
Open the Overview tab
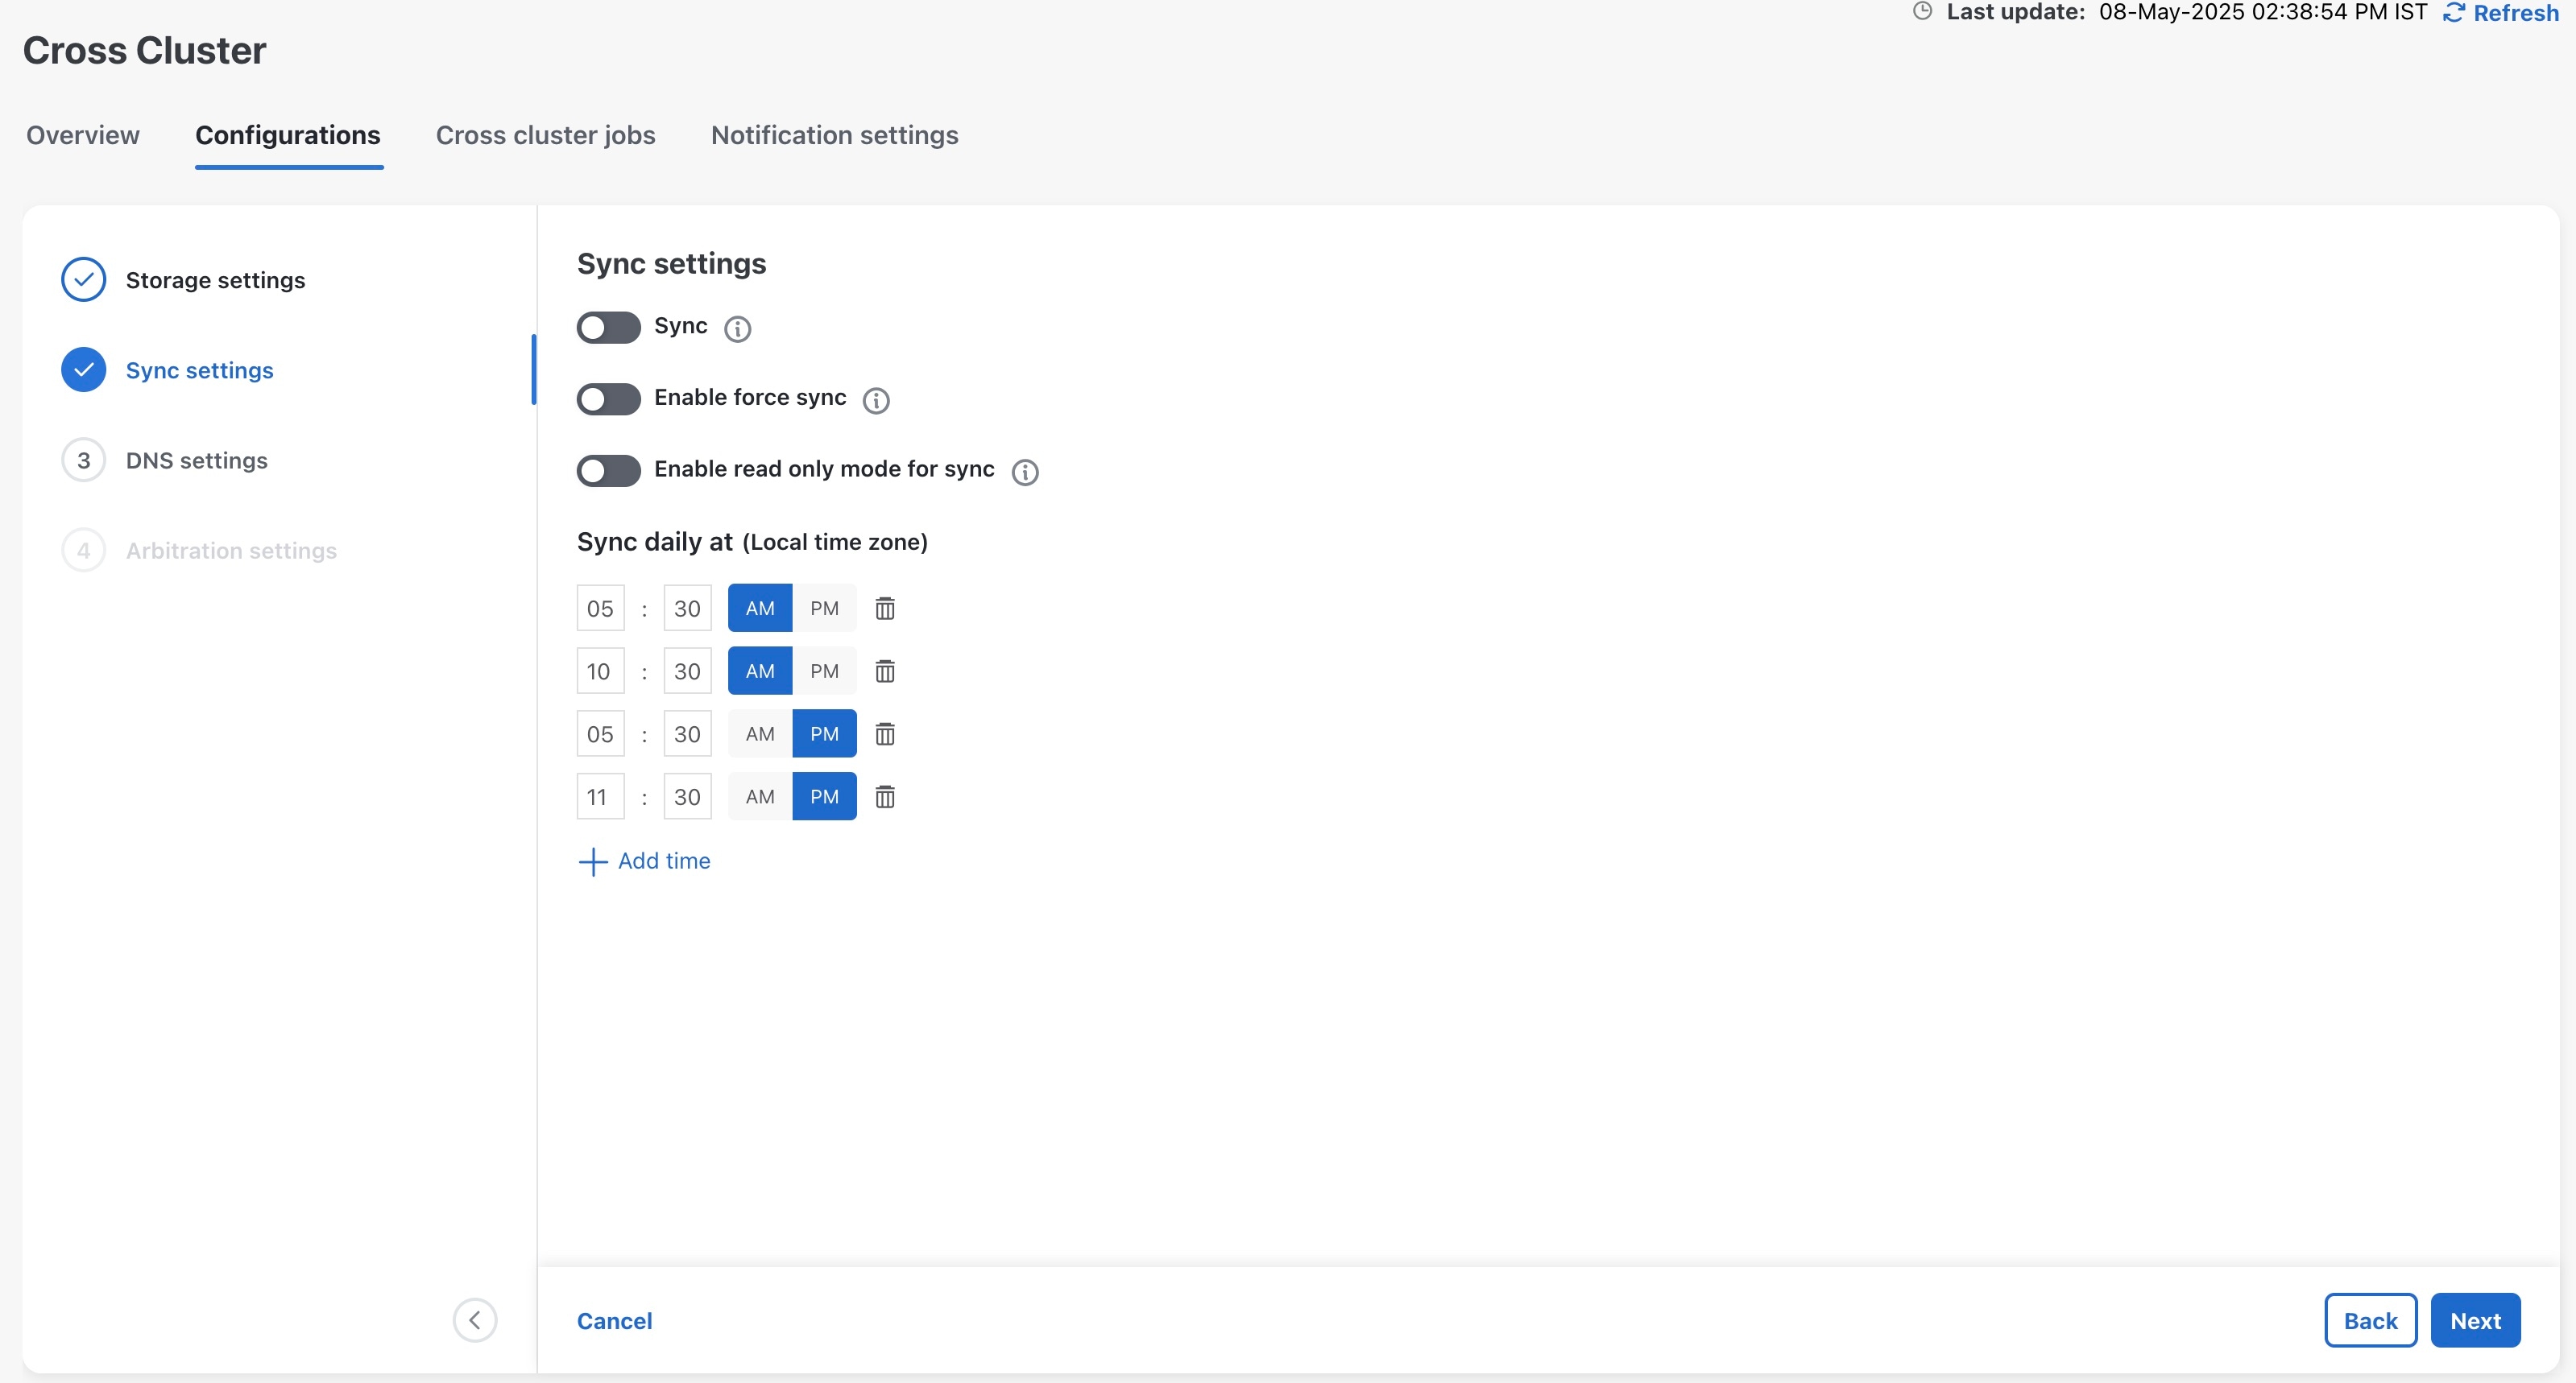coord(83,135)
